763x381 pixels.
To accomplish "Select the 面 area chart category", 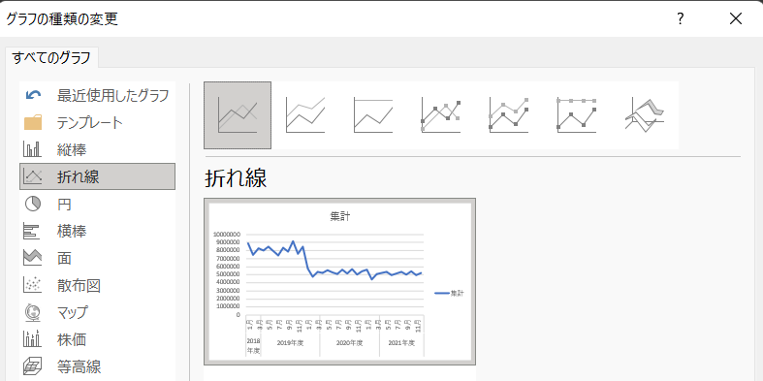I will coord(97,259).
